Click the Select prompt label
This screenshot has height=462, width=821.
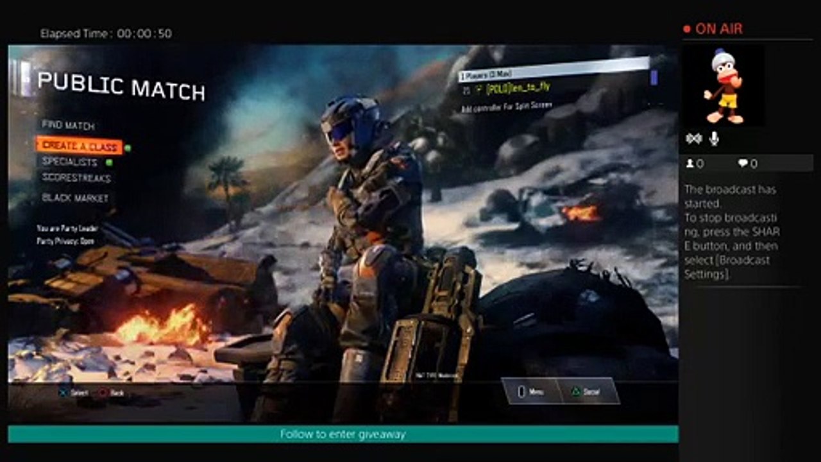coord(80,392)
